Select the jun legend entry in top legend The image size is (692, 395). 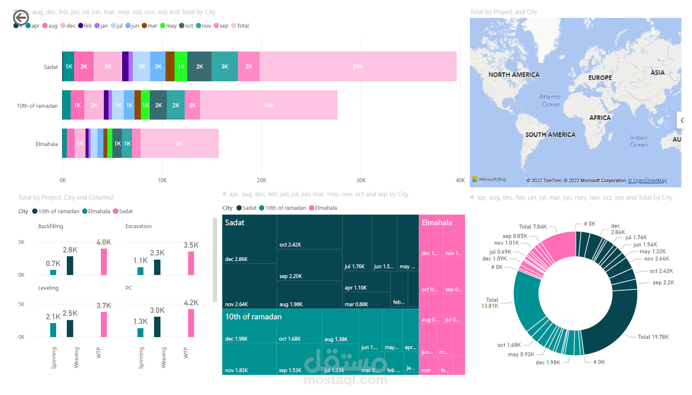coord(132,26)
